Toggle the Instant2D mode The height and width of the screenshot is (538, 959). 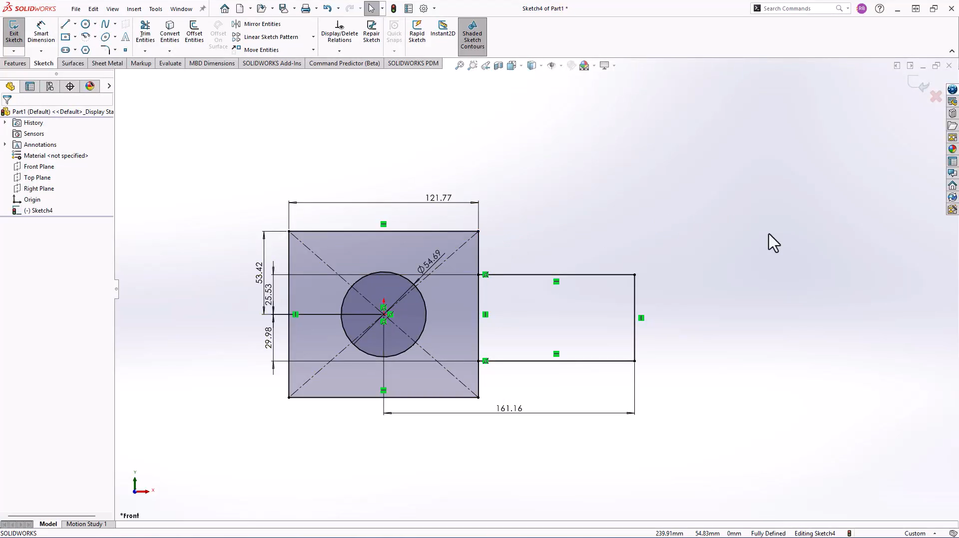pyautogui.click(x=443, y=29)
